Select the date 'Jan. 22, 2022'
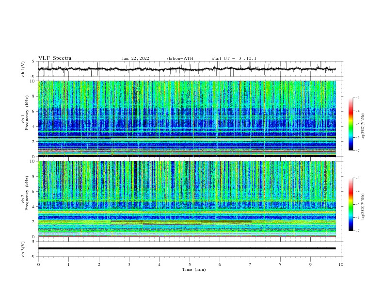Image resolution: width=384 pixels, height=297 pixels. (x=135, y=58)
